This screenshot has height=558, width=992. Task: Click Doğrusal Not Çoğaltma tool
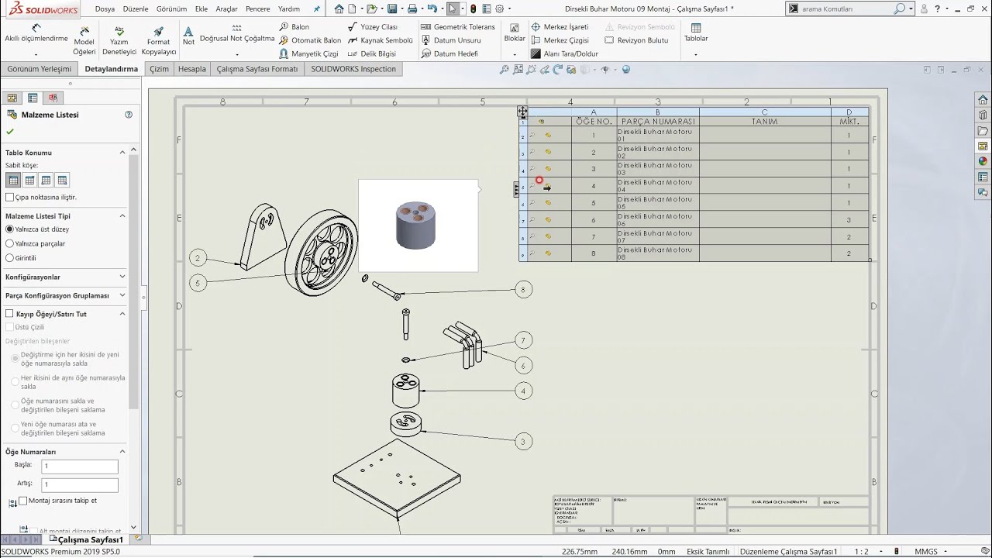click(x=237, y=33)
